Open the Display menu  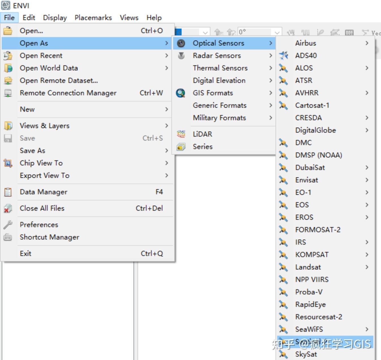point(55,18)
